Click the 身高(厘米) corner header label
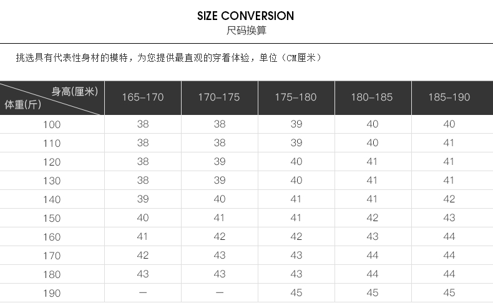 [x=75, y=92]
